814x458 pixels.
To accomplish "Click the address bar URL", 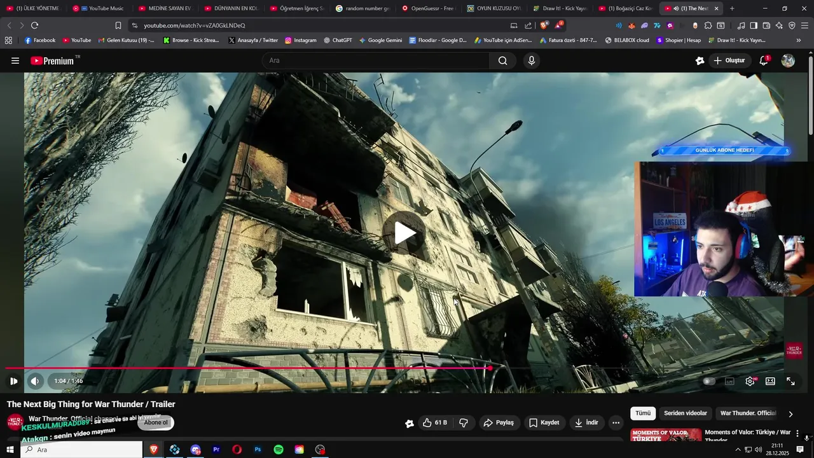I will click(194, 25).
